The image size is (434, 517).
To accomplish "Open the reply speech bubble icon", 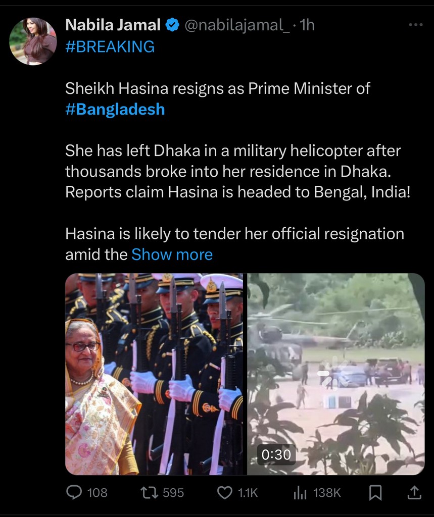I will click(74, 492).
